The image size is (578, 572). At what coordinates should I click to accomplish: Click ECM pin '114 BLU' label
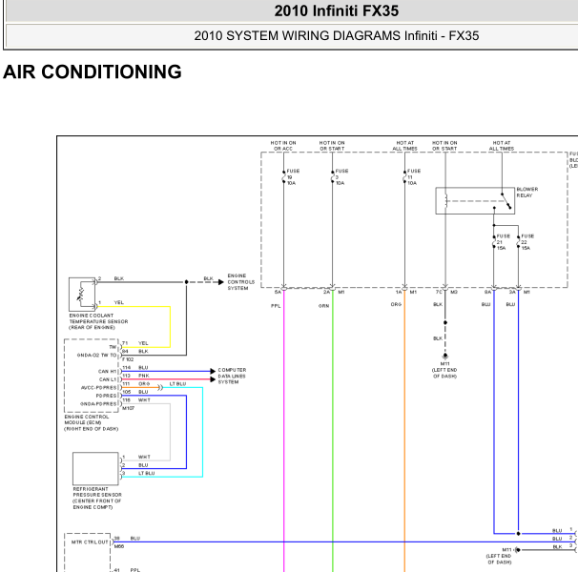(x=134, y=367)
